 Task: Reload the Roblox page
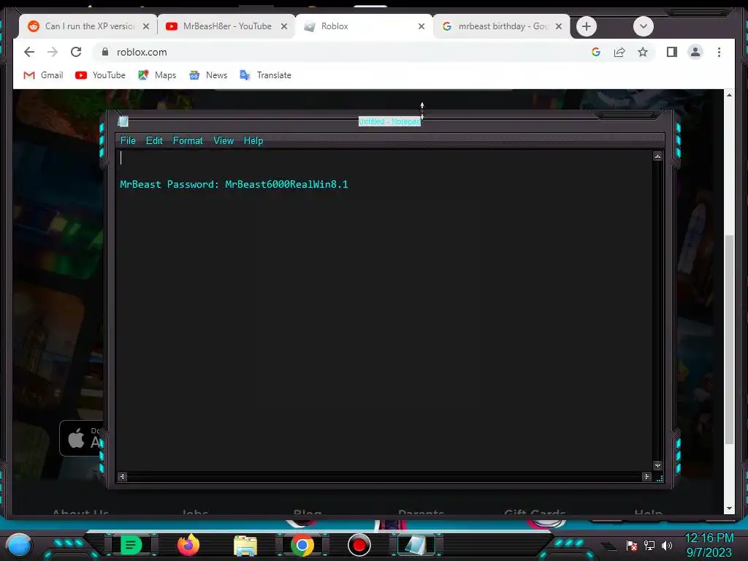tap(76, 52)
